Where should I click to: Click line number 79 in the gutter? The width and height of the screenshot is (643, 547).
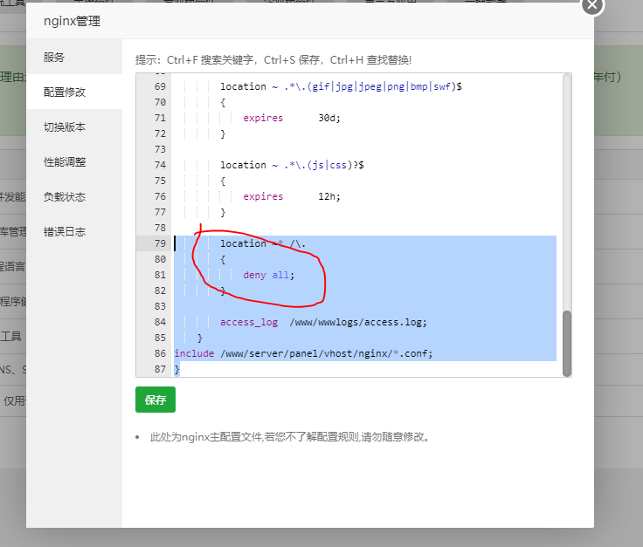tap(160, 243)
